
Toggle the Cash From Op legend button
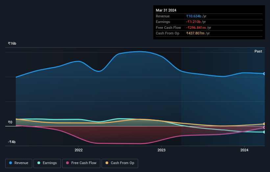[120, 163]
